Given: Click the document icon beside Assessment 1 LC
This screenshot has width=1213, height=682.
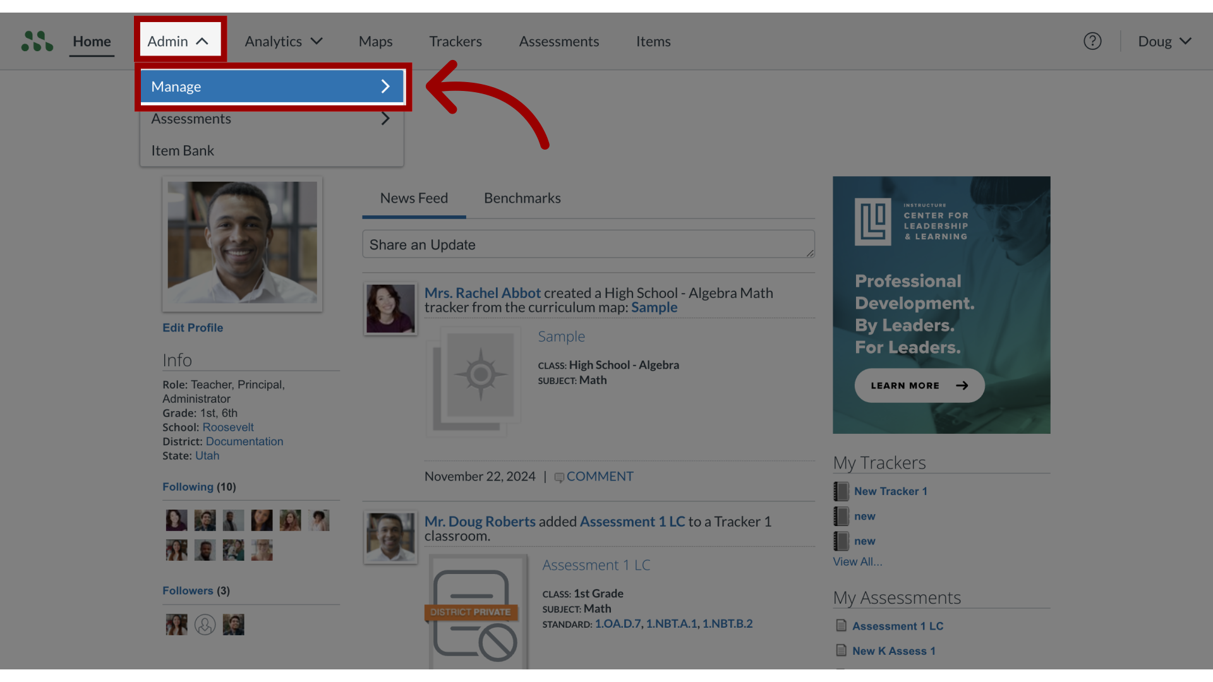Looking at the screenshot, I should [x=841, y=626].
